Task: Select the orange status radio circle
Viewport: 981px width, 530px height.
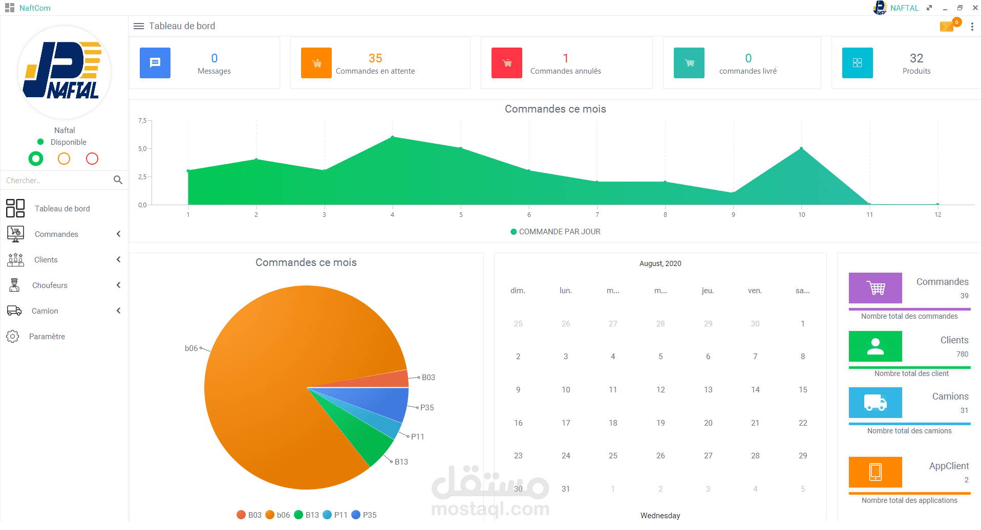Action: click(64, 159)
